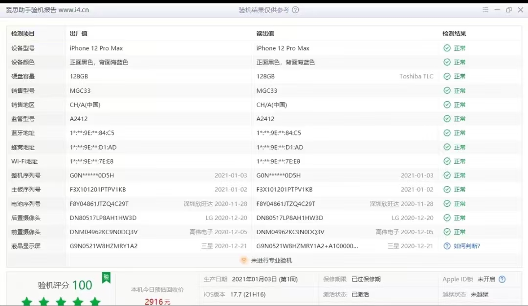The height and width of the screenshot is (306, 528).
Task: Open the list menu icon in title bar
Action: click(485, 10)
